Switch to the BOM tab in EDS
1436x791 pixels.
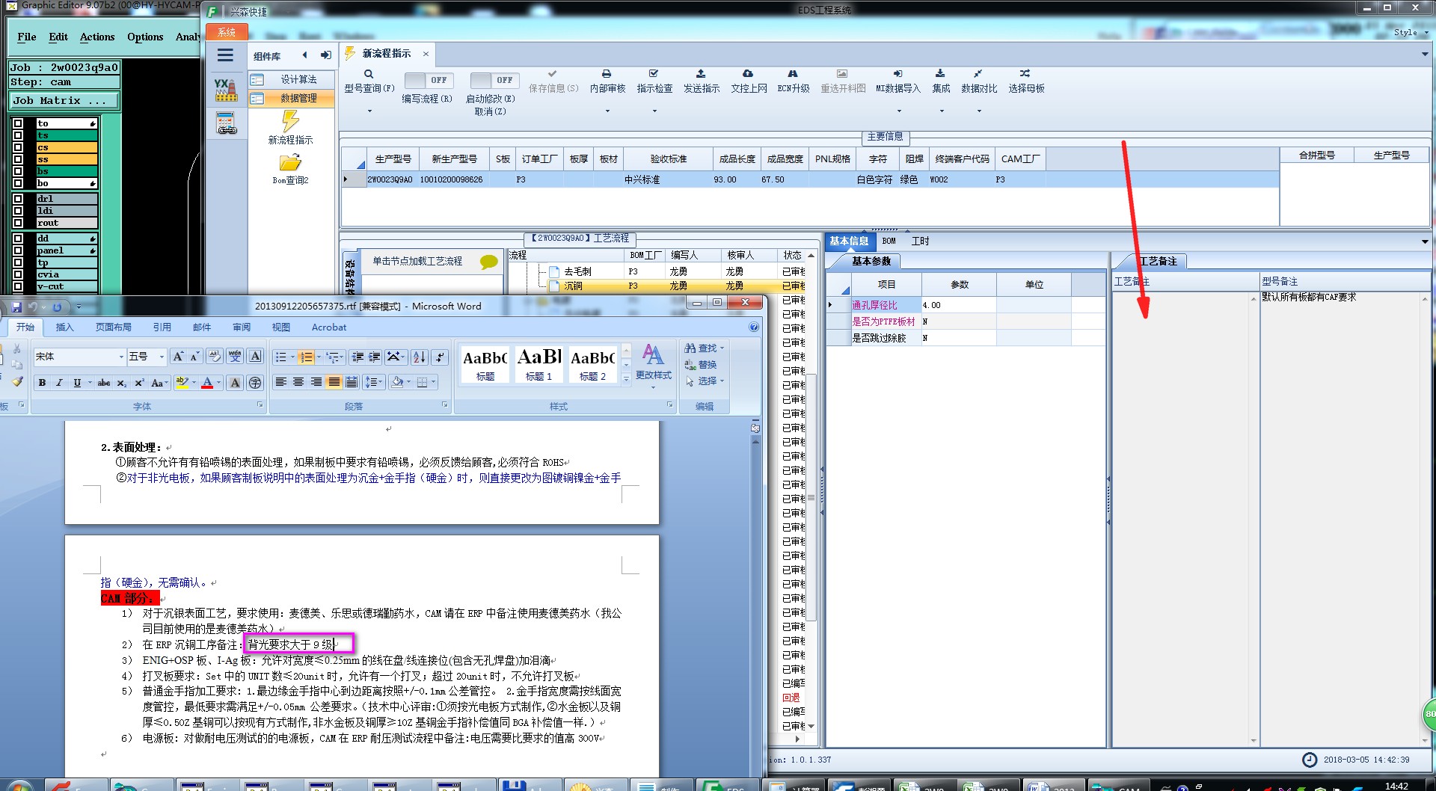coord(889,241)
